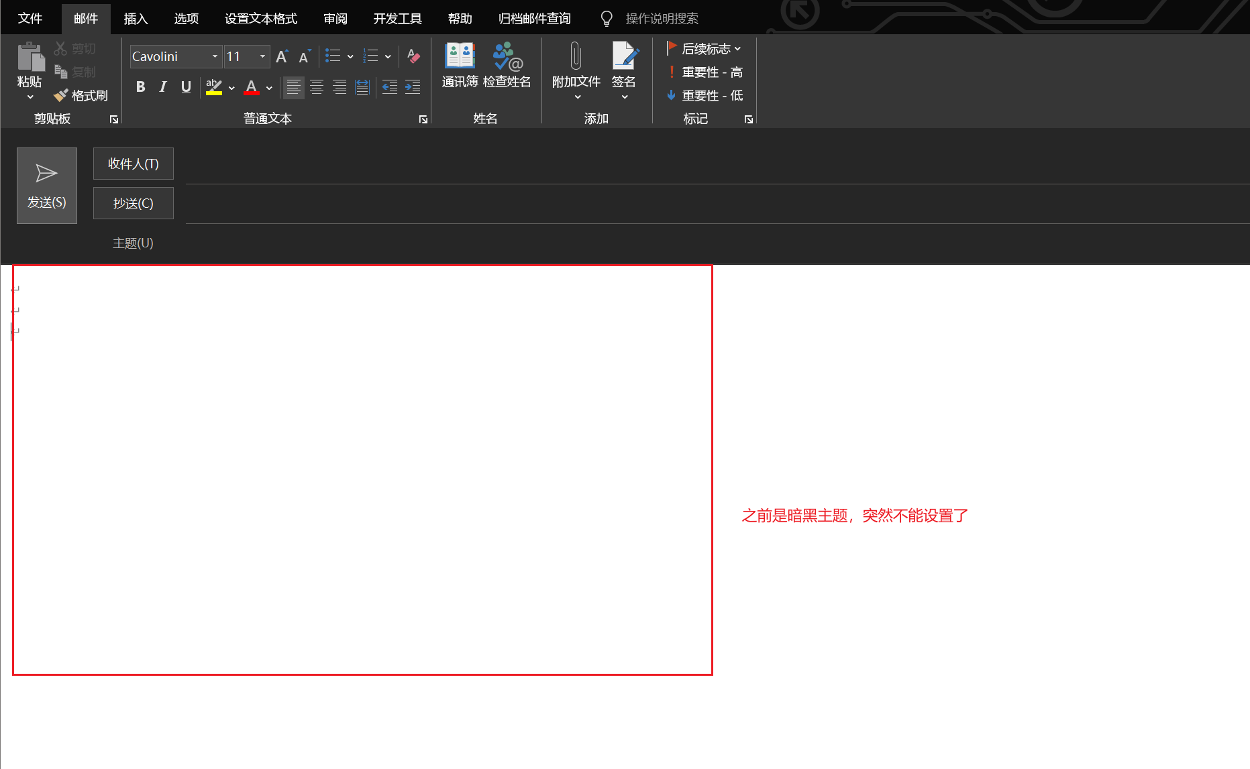This screenshot has height=769, width=1250.
Task: Select the 邮件 ribbon tab
Action: (86, 19)
